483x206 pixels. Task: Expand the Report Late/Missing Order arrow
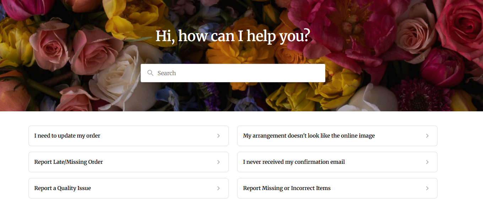click(218, 162)
